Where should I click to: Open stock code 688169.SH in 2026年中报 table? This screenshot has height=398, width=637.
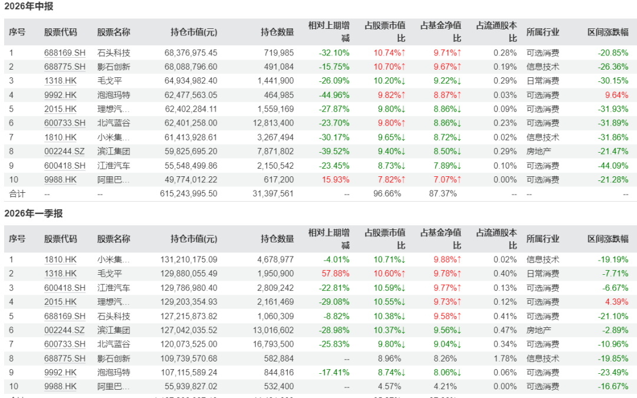(x=65, y=53)
